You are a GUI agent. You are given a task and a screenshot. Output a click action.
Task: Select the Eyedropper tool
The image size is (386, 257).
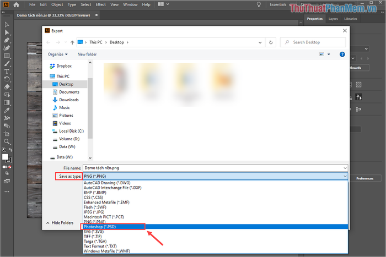pos(7,110)
